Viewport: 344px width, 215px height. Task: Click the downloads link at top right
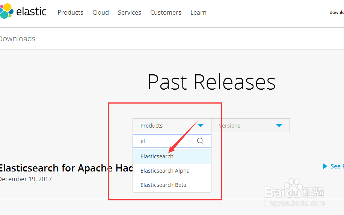click(x=337, y=12)
